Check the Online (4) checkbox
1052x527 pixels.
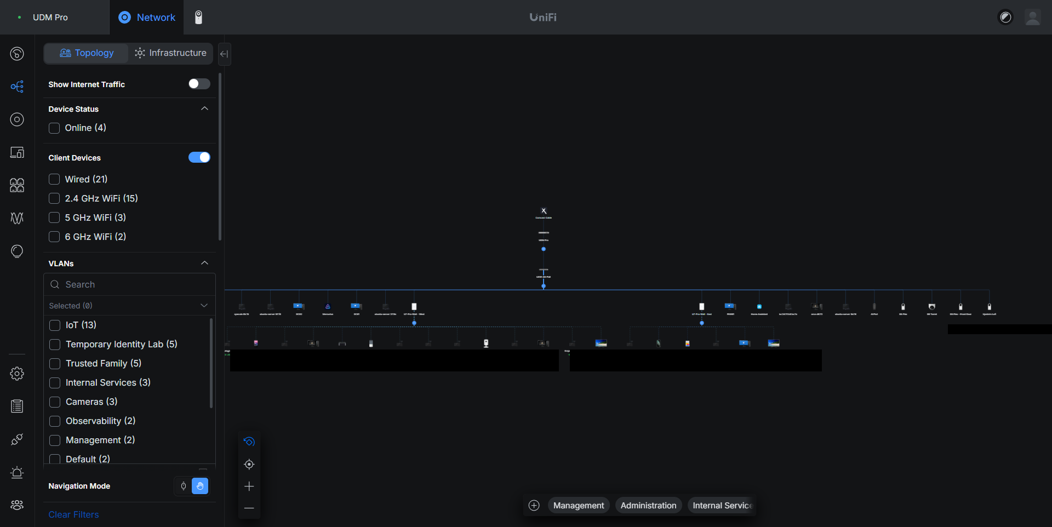[54, 128]
